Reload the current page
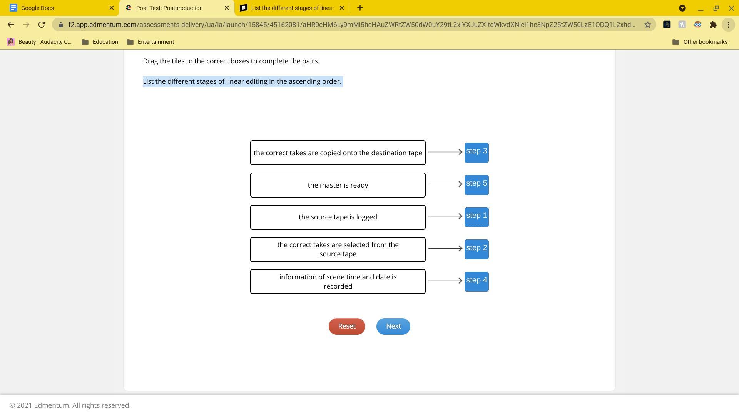The height and width of the screenshot is (415, 739). [42, 25]
